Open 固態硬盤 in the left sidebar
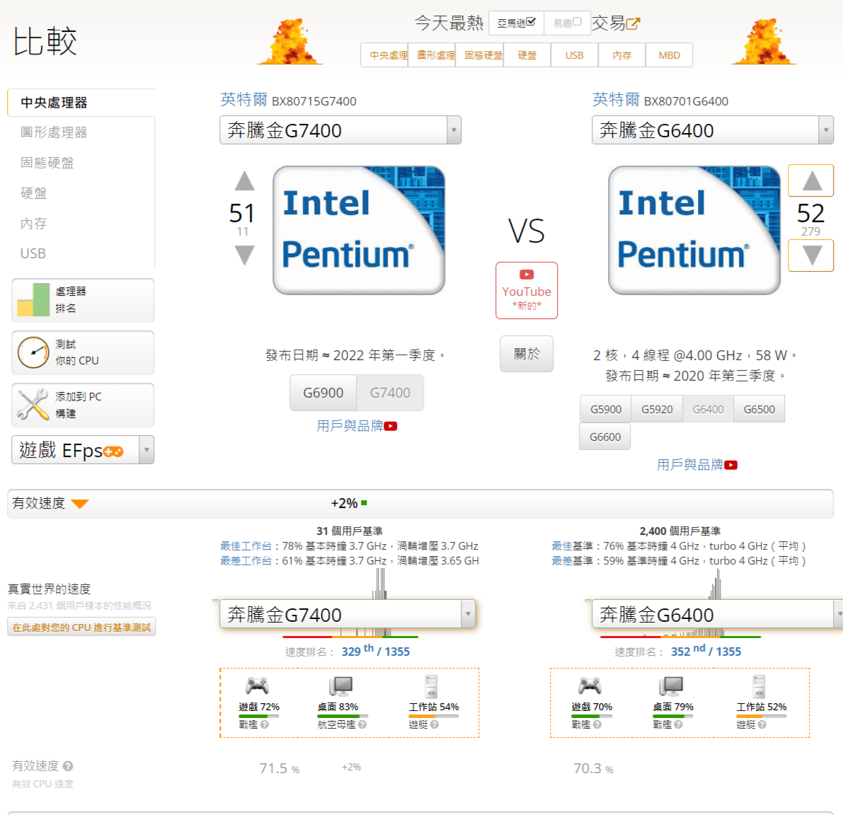 (47, 163)
